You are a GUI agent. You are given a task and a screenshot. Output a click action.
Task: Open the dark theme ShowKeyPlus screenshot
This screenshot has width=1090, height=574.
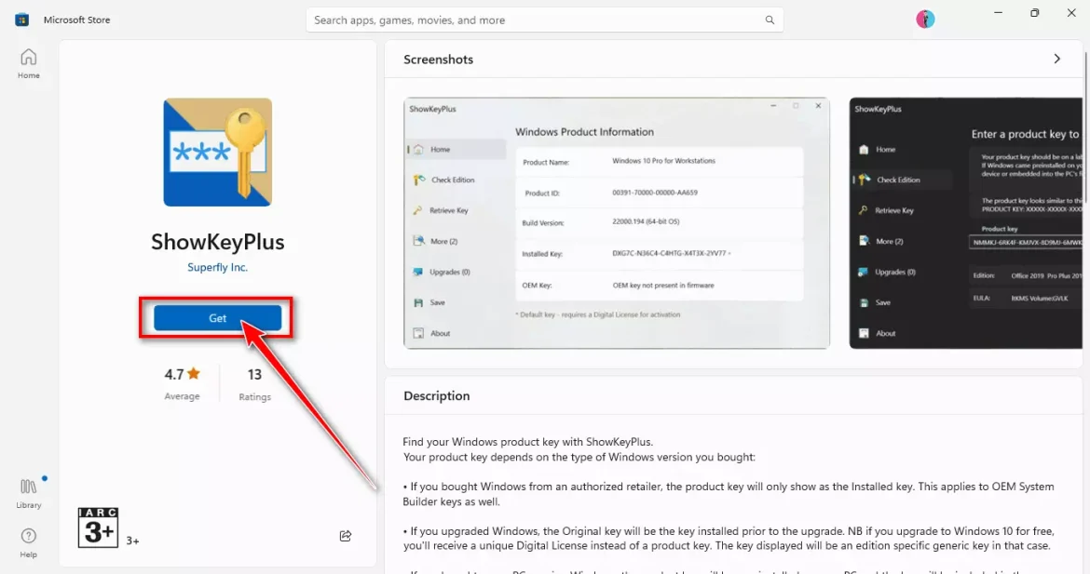coord(965,222)
